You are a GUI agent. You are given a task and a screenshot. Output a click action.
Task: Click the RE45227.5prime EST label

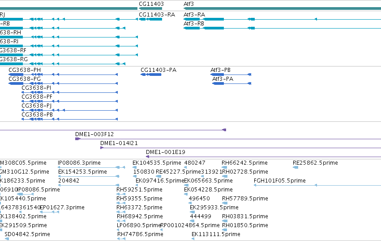coord(178,172)
